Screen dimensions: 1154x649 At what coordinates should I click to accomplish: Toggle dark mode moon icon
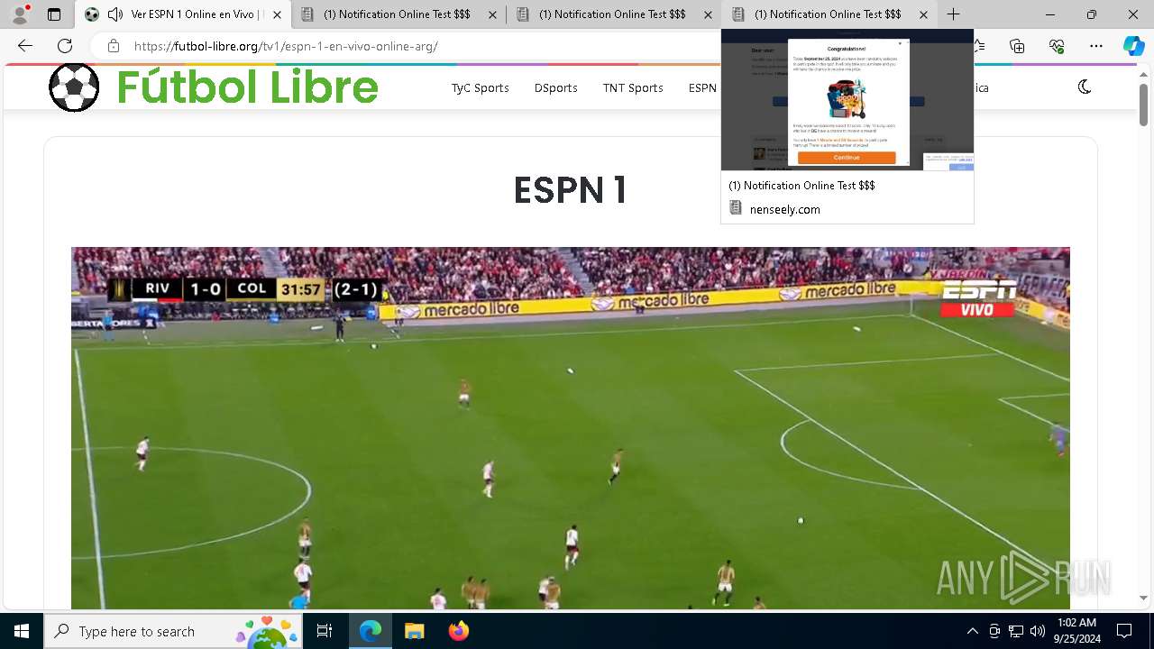1085,87
